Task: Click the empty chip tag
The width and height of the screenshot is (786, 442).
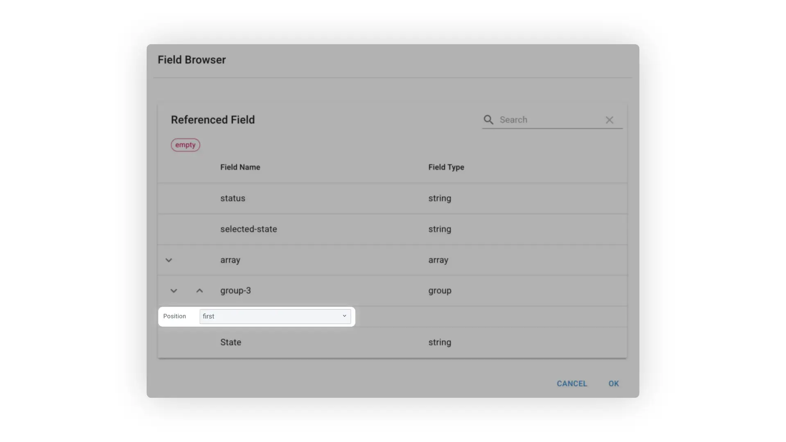Action: (185, 145)
